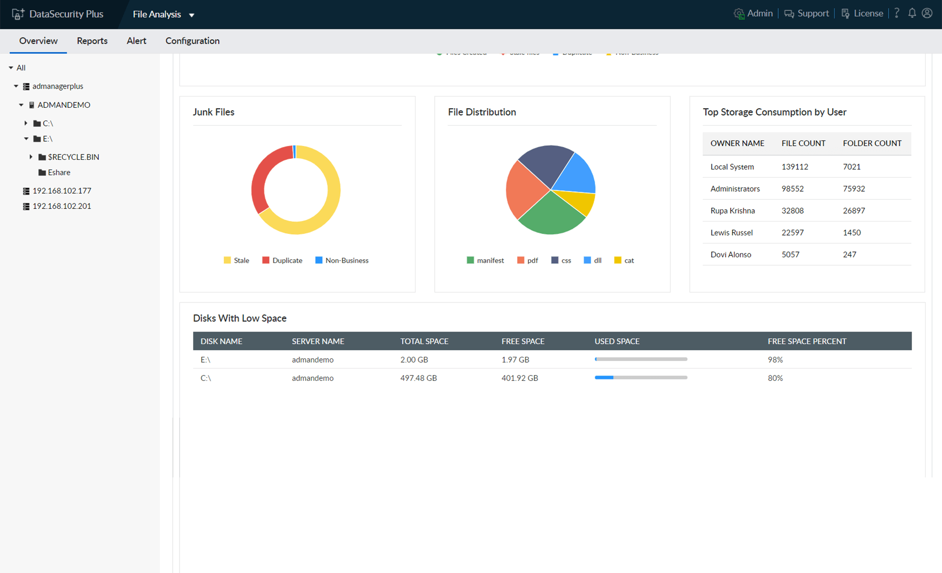942x573 pixels.
Task: Open Admin settings via the gear icon
Action: (739, 13)
